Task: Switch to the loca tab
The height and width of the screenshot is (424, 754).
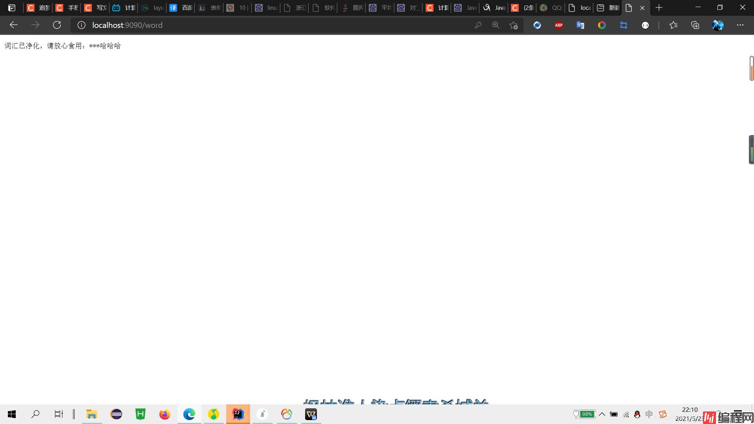Action: 580,8
